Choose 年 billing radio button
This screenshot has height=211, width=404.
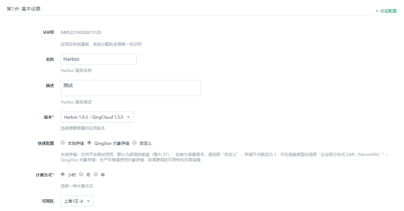point(96,174)
